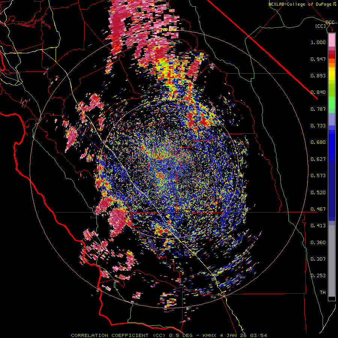Viewport: 338px width, 338px height.
Task: Click the TH threshold legend label
Action: 323,293
